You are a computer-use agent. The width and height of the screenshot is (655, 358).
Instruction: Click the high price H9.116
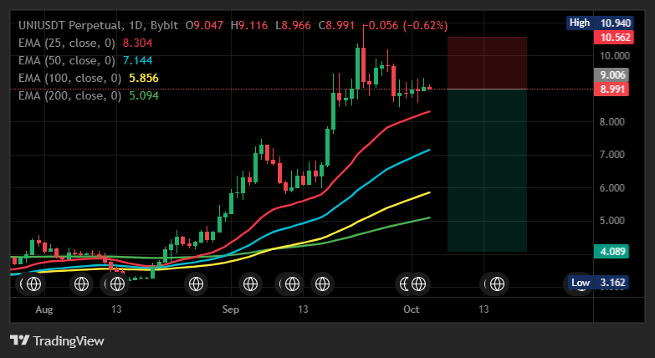coord(249,25)
